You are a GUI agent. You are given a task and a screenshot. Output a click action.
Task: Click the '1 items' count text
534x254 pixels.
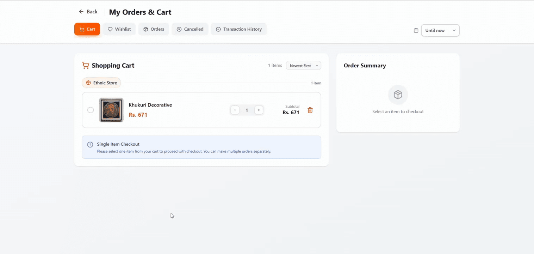pos(275,66)
